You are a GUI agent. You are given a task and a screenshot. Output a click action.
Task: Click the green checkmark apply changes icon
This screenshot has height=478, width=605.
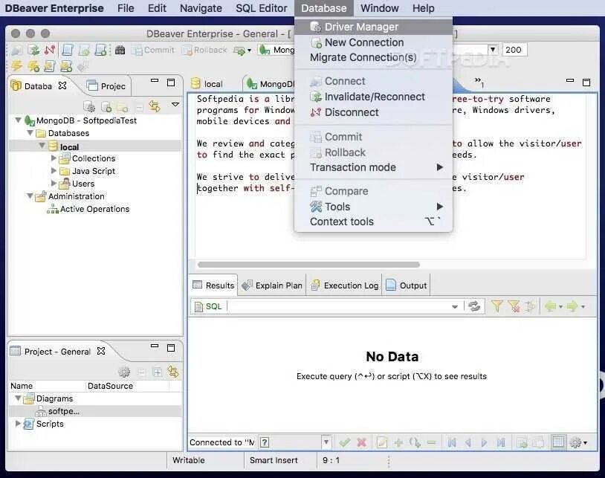point(345,442)
